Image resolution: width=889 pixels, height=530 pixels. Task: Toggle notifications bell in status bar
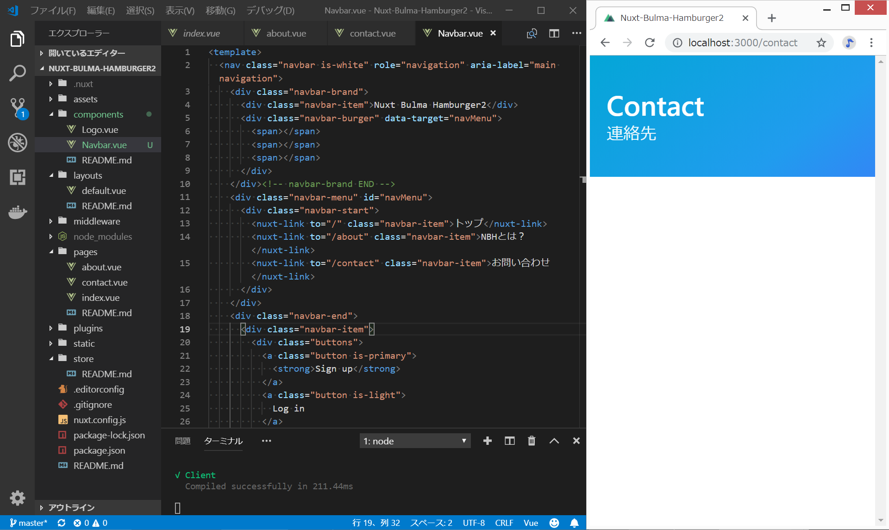(574, 523)
